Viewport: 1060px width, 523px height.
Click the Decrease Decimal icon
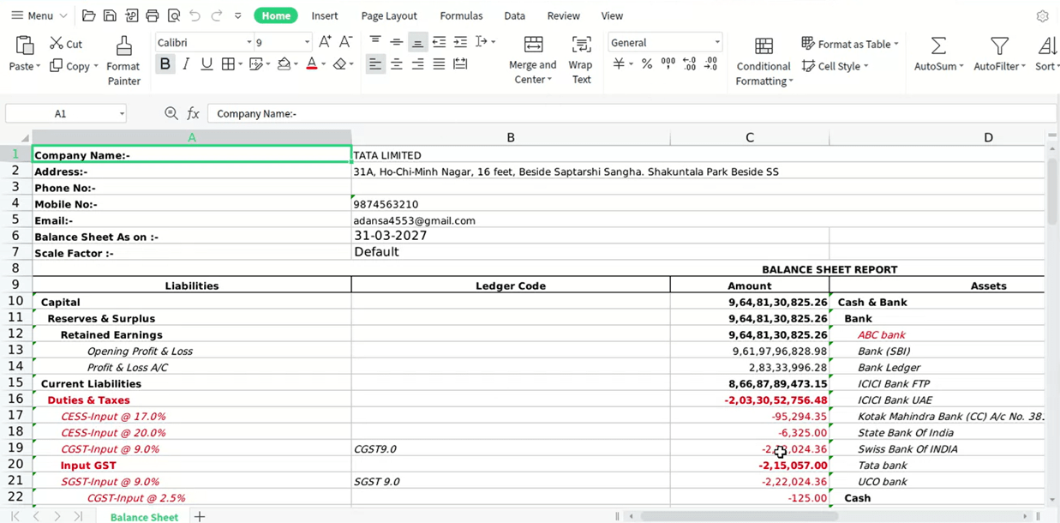(x=710, y=63)
